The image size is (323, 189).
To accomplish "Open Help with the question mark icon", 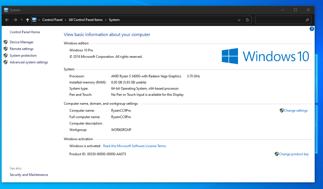I will pyautogui.click(x=312, y=29).
